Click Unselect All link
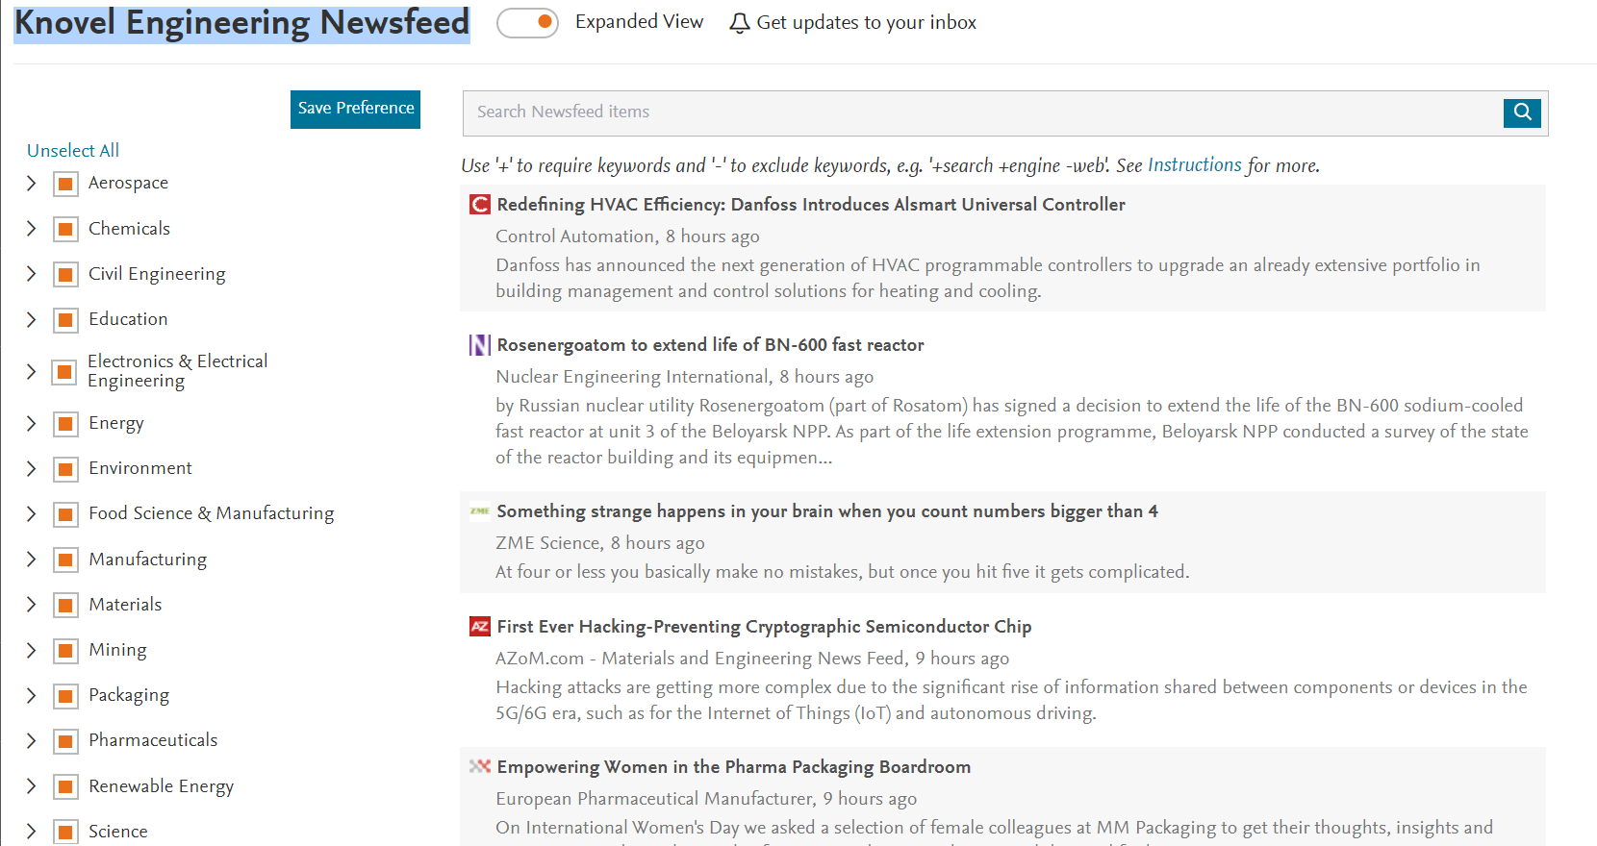Image resolution: width=1597 pixels, height=846 pixels. click(73, 151)
